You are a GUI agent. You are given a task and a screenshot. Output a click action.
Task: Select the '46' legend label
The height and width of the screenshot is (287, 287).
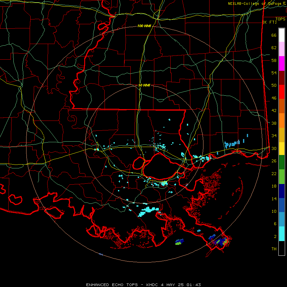point(274,98)
